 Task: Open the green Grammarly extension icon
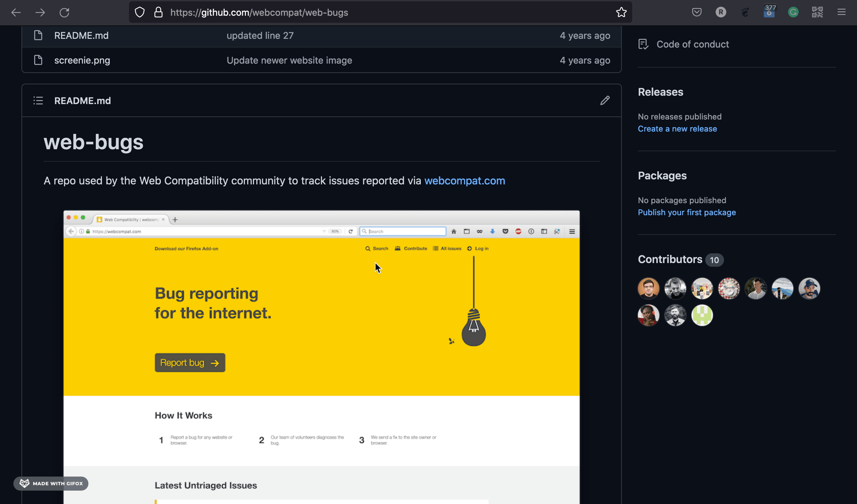click(793, 13)
